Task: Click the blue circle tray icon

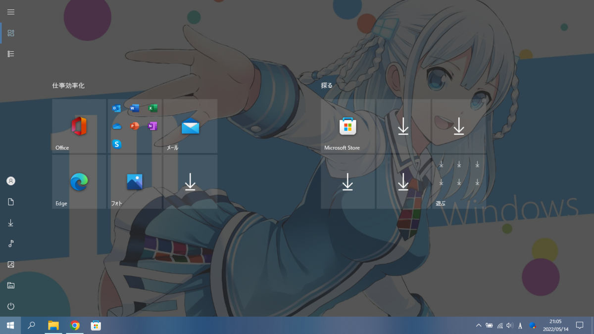Action: 533,325
